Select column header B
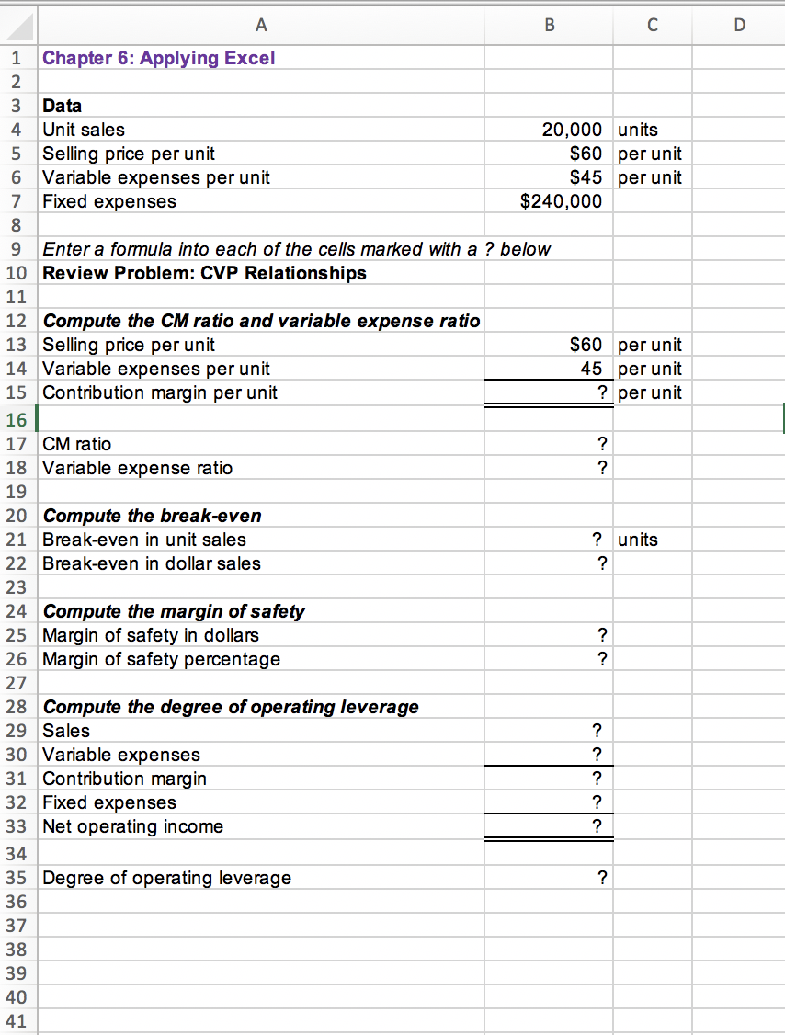The image size is (785, 1035). point(549,26)
